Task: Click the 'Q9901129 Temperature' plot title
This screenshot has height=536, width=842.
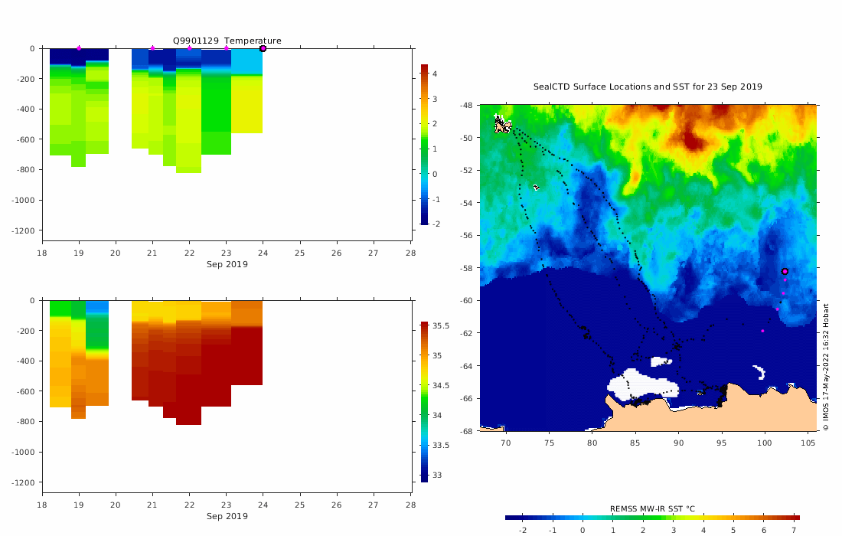Action: coord(227,41)
